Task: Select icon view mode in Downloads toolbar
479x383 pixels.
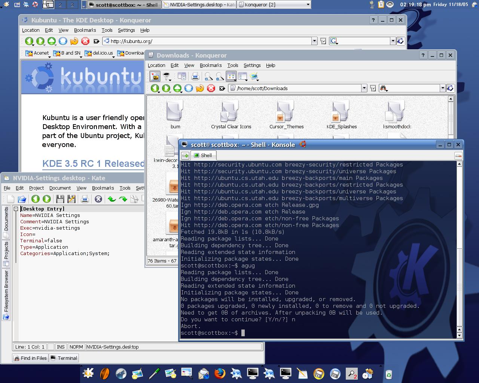Action: [x=231, y=77]
